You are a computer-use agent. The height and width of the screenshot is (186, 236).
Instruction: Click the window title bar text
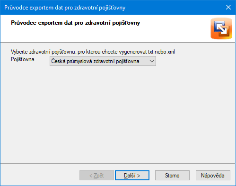click(x=65, y=8)
